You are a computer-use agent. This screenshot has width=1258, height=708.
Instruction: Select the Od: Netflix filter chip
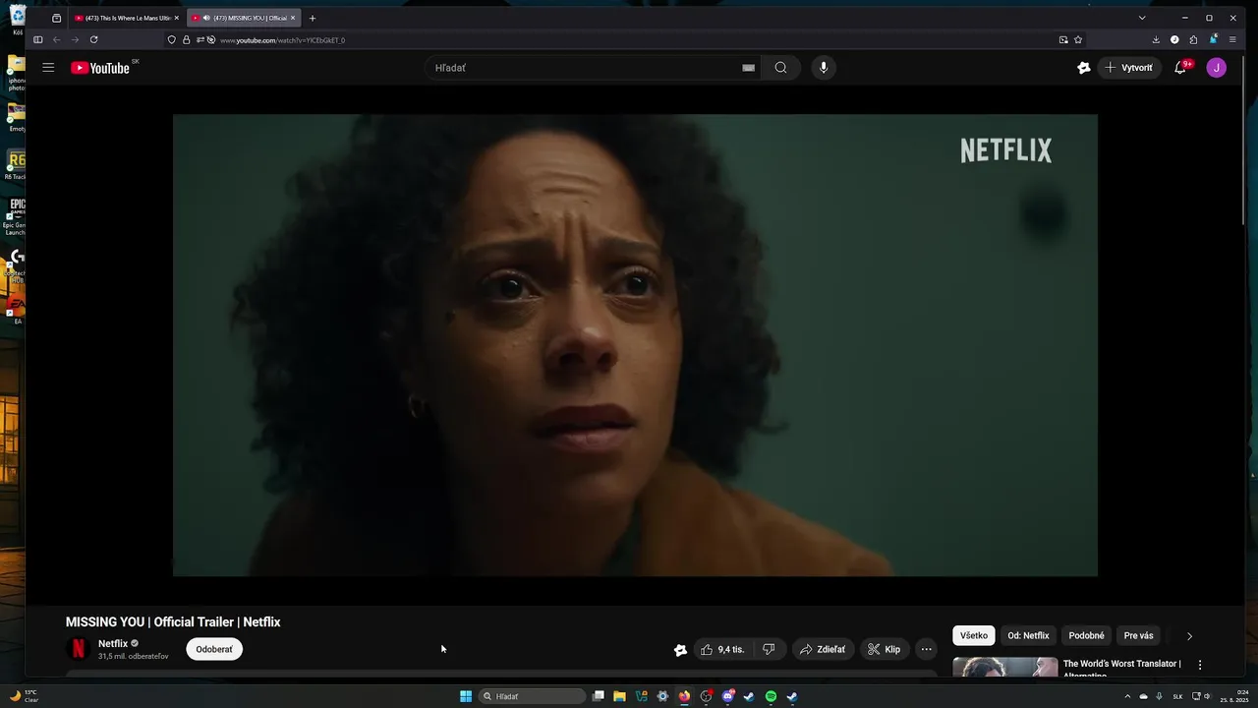[1028, 635]
